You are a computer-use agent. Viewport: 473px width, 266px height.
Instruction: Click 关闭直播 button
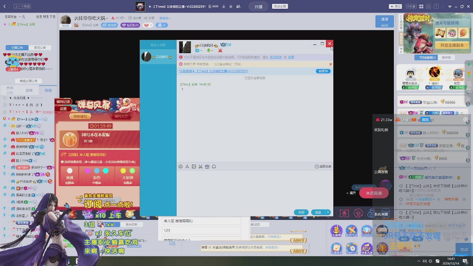[374, 193]
